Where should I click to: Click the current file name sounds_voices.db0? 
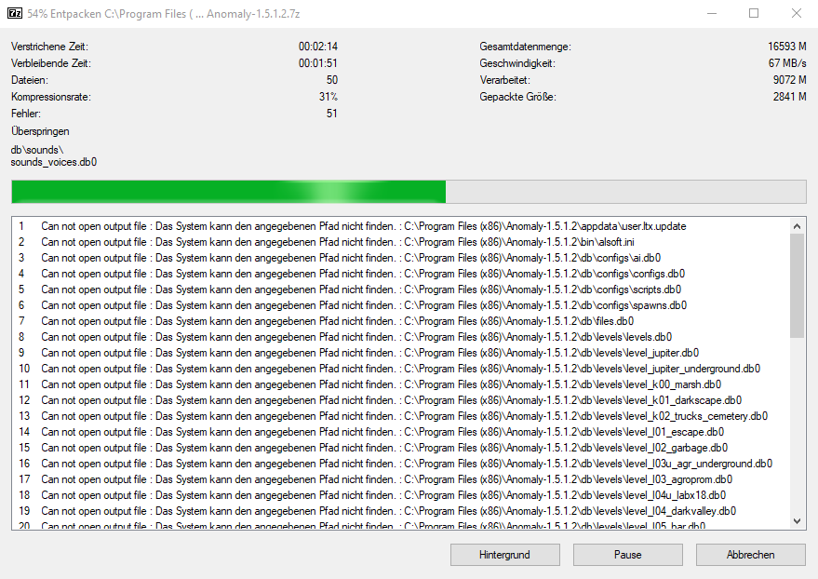tap(54, 162)
